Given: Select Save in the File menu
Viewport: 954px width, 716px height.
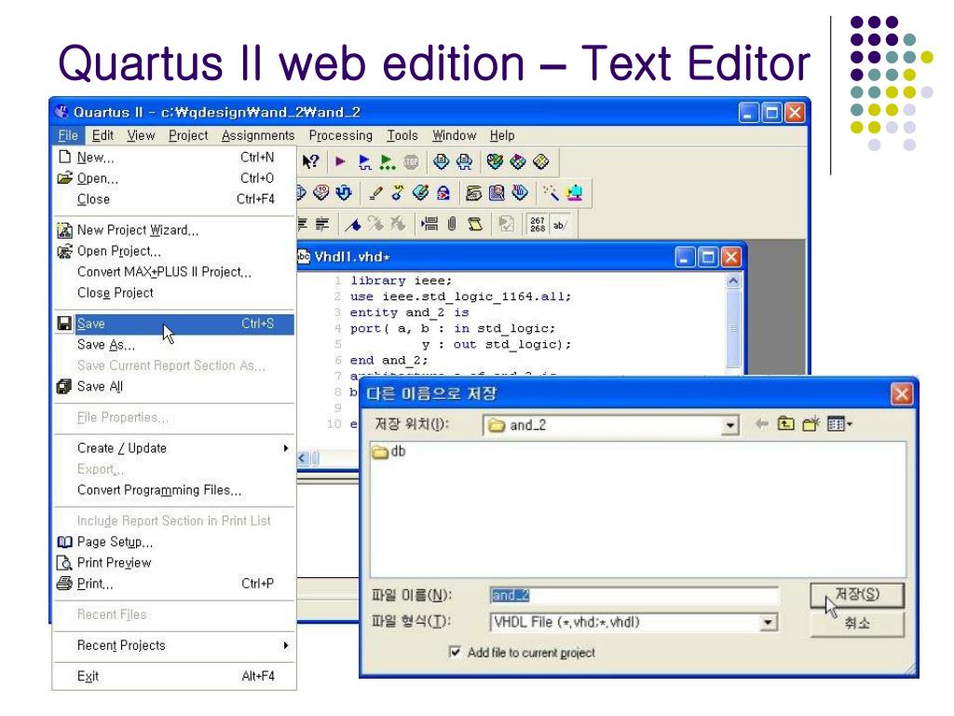Looking at the screenshot, I should tap(174, 324).
